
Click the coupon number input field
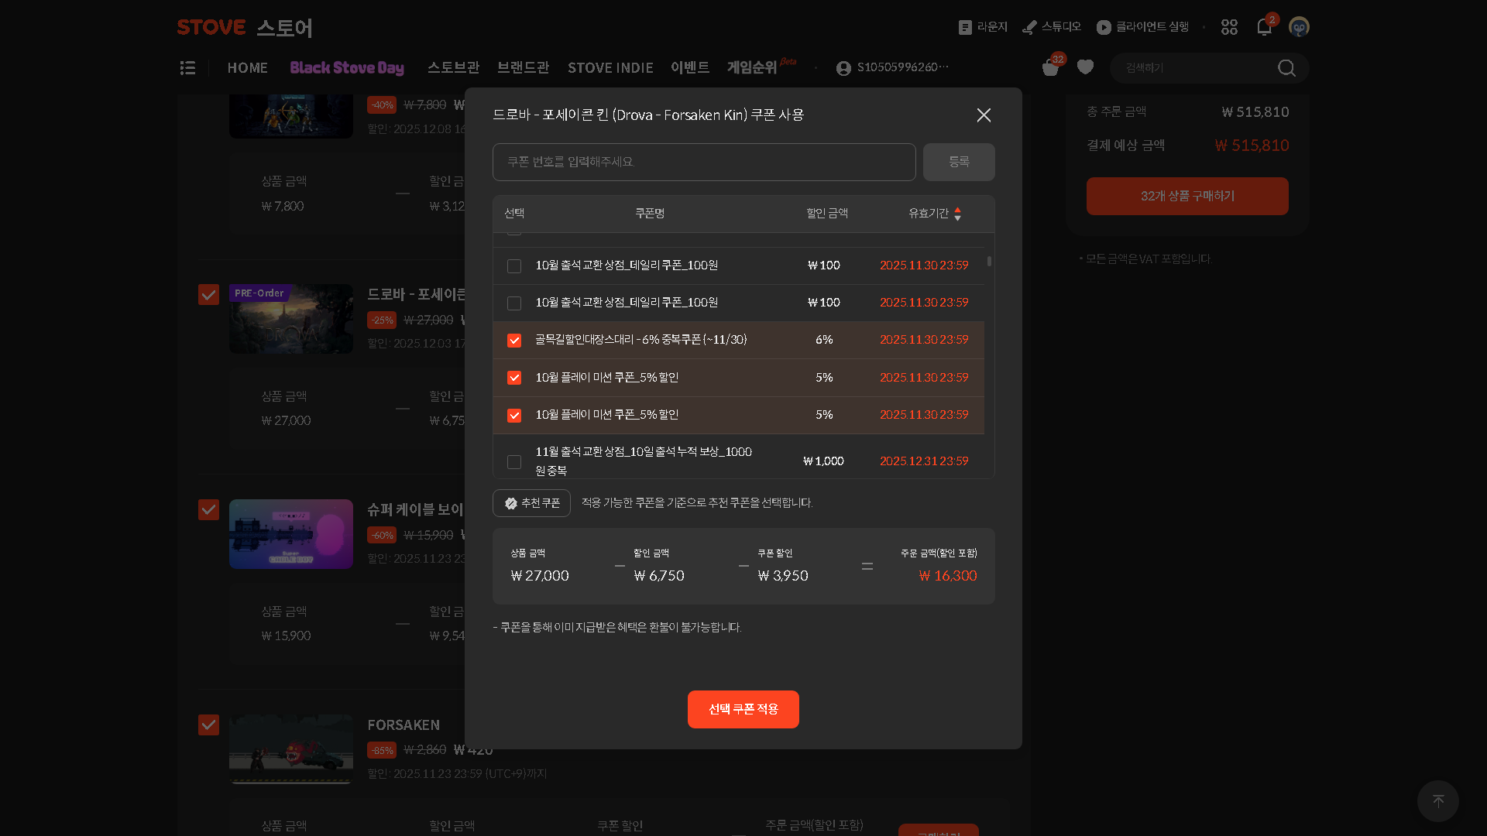[x=703, y=162]
